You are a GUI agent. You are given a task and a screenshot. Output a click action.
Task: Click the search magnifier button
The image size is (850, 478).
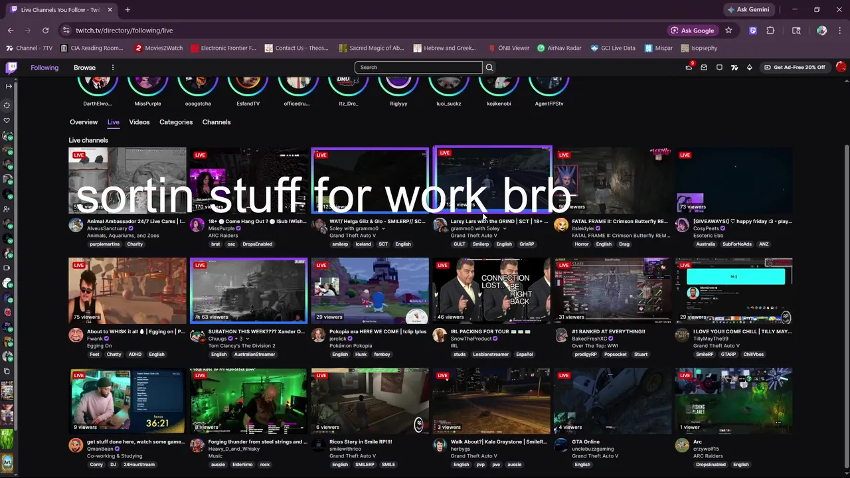click(x=489, y=67)
